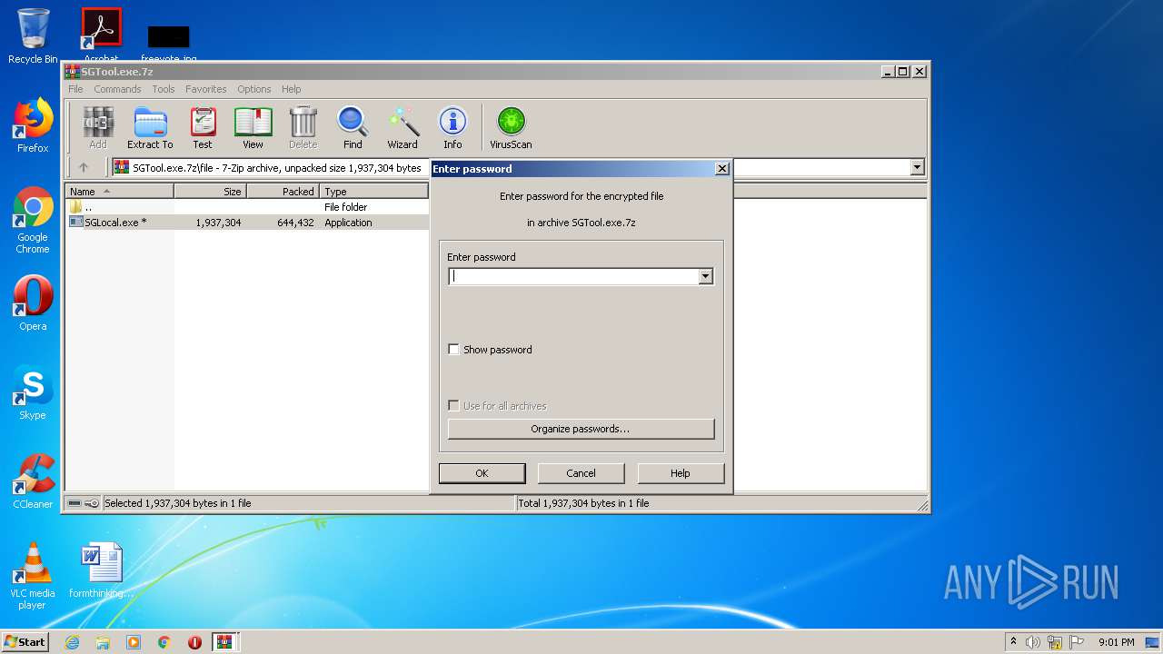Close the Enter password dialog
Image resolution: width=1163 pixels, height=654 pixels.
click(721, 169)
